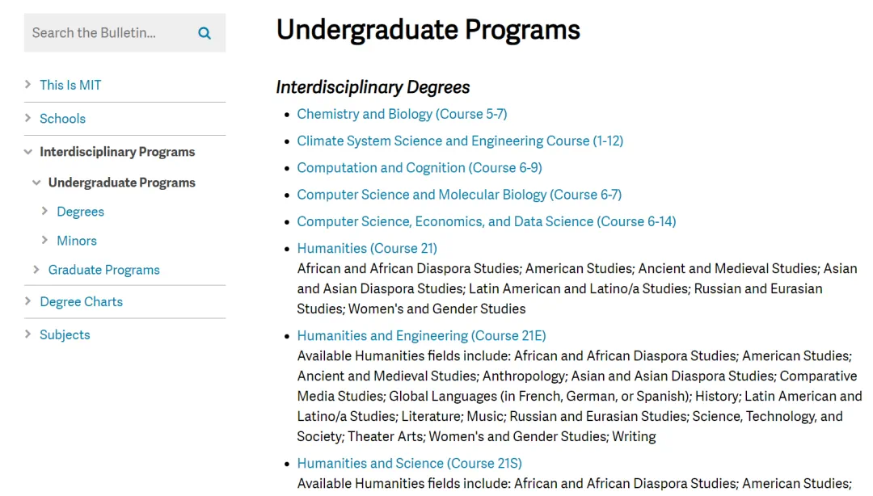873x496 pixels.
Task: Open Schools in sidebar navigation
Action: click(x=62, y=119)
